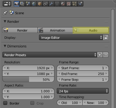
Task: Open Modifiers tab wrench icon
Action: pyautogui.click(x=51, y=4)
